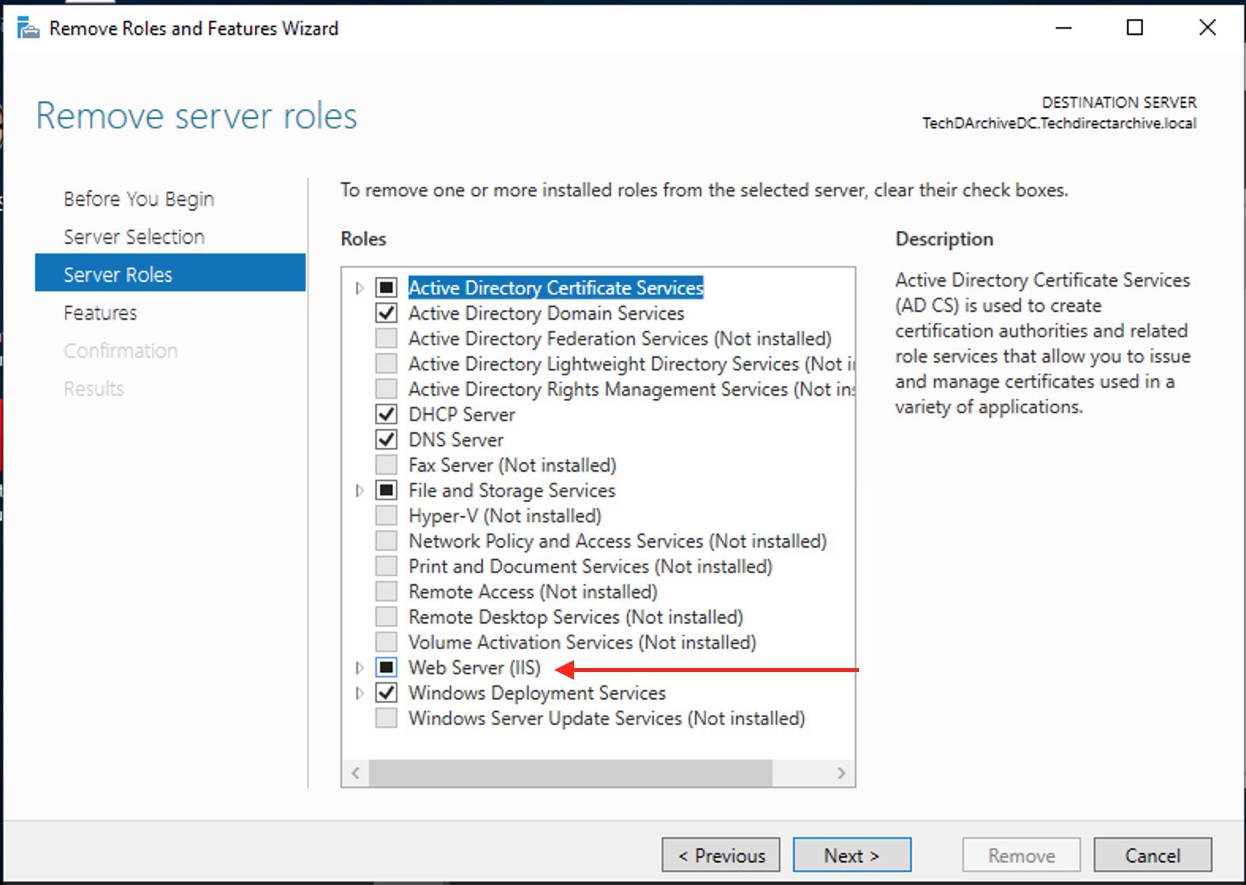This screenshot has width=1246, height=885.
Task: Cancel the wizard
Action: coord(1153,855)
